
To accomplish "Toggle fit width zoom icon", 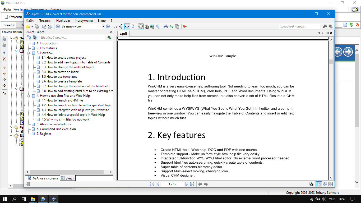I will [127, 26].
